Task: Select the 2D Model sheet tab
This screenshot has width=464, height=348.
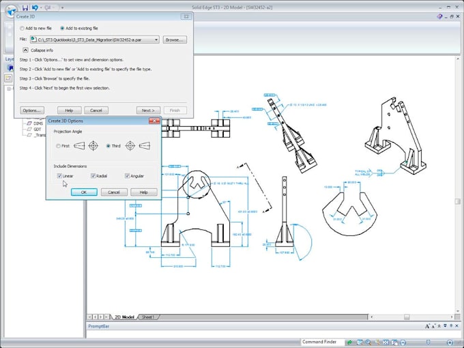Action: click(125, 317)
